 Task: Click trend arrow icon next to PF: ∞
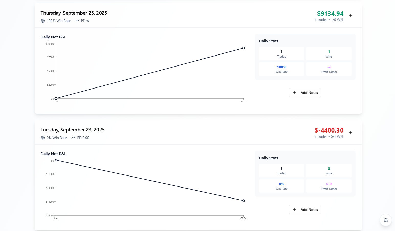point(77,21)
